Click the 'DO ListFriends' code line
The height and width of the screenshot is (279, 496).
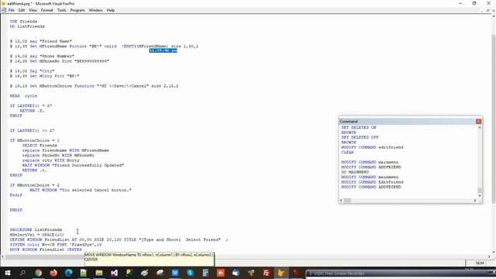click(27, 26)
